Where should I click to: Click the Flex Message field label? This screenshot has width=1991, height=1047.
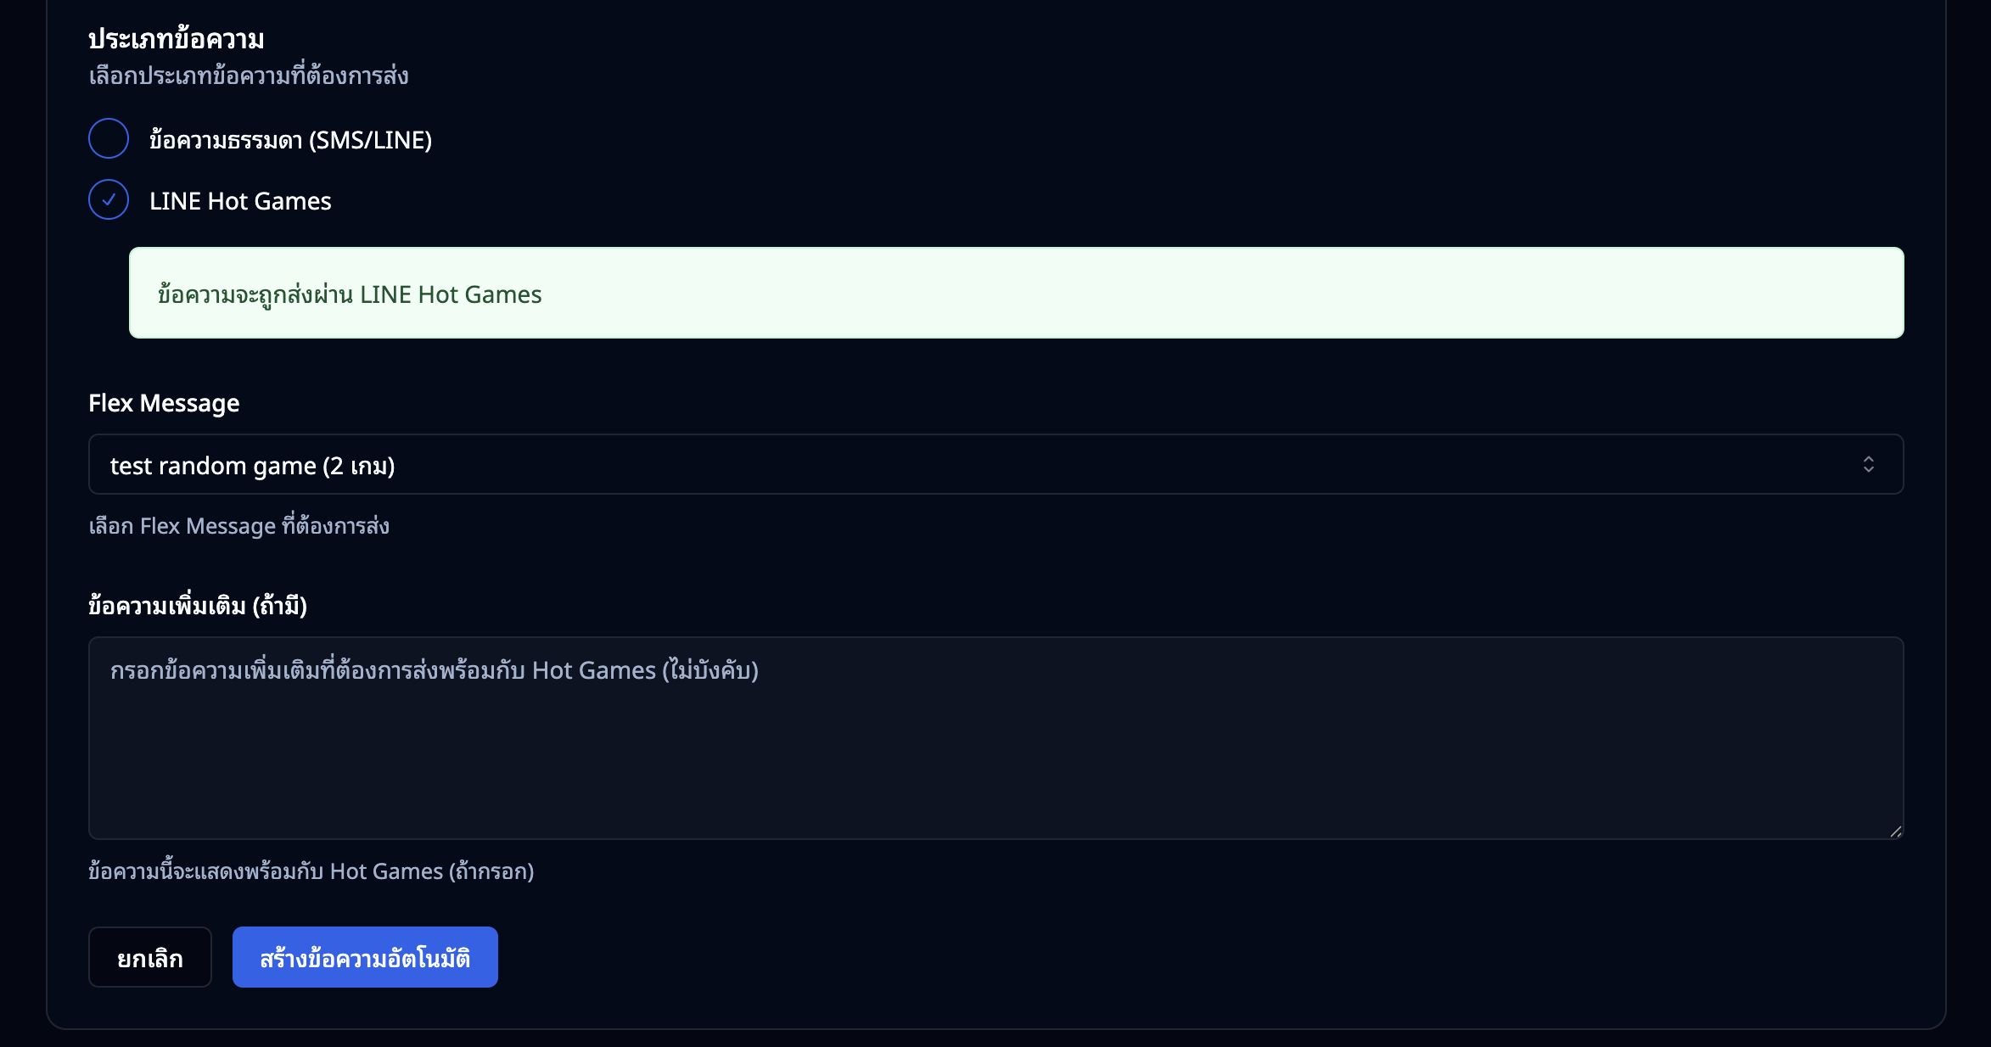click(164, 403)
